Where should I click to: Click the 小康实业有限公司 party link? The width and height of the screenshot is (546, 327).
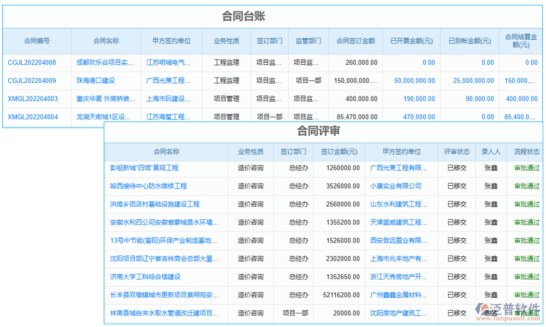click(x=396, y=186)
